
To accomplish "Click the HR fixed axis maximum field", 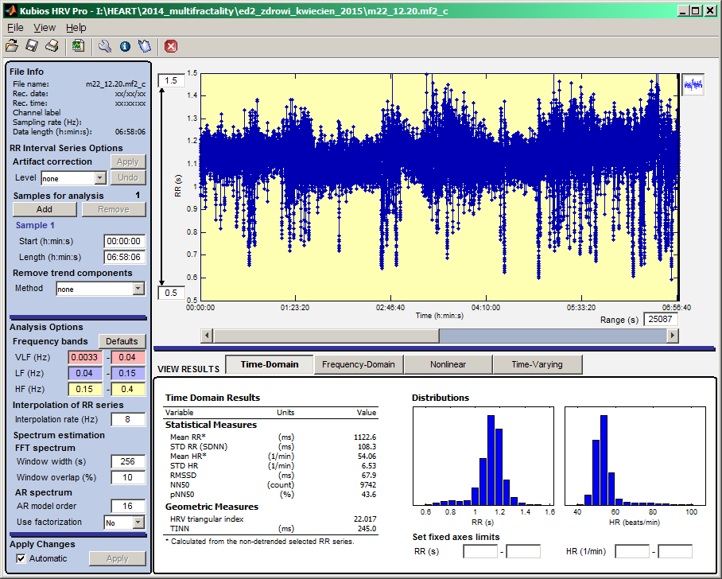I will pyautogui.click(x=675, y=551).
